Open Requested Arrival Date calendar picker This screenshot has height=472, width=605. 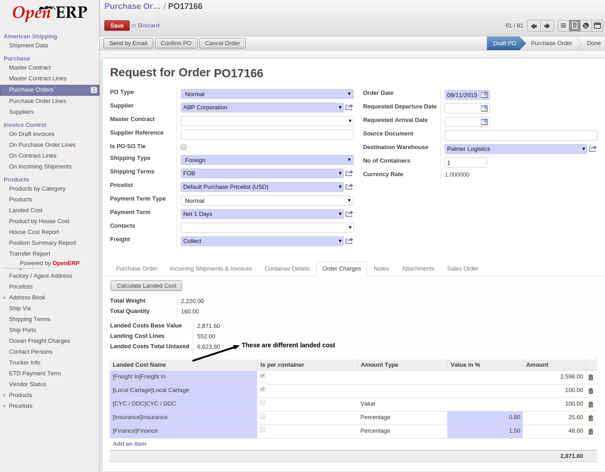484,122
